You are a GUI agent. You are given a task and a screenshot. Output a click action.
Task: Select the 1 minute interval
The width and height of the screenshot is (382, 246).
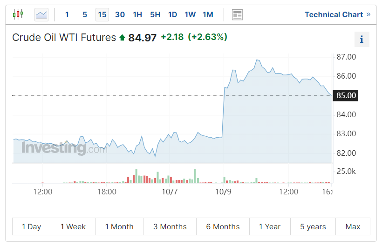point(67,14)
